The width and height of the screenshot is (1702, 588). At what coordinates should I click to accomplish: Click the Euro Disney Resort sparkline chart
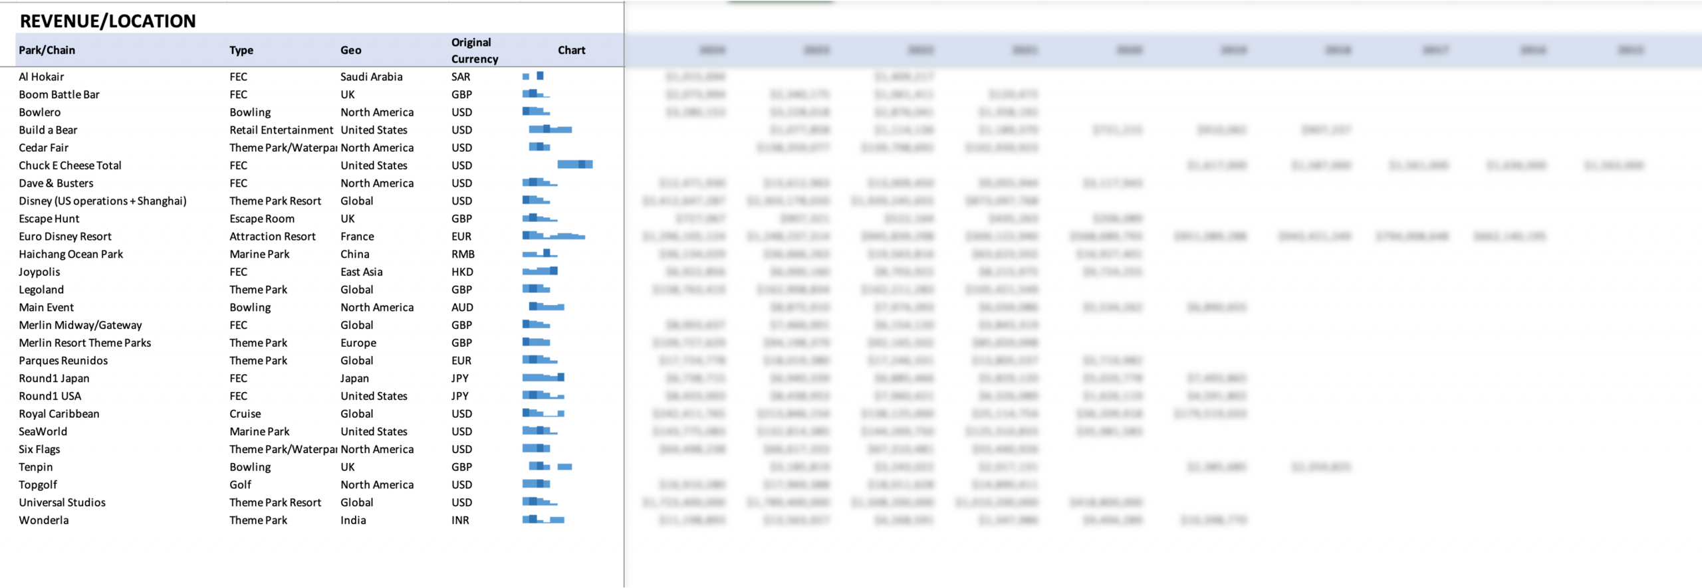tap(553, 236)
